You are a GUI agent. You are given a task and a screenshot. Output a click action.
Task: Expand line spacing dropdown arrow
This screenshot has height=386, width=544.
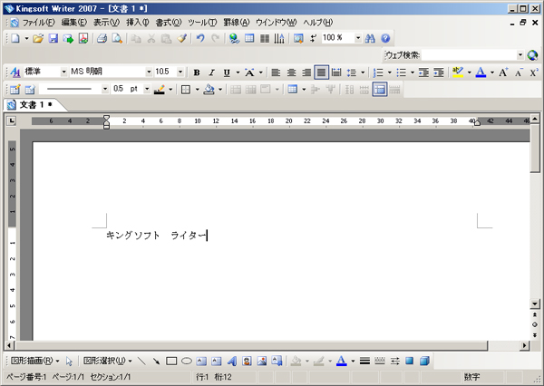click(x=363, y=72)
